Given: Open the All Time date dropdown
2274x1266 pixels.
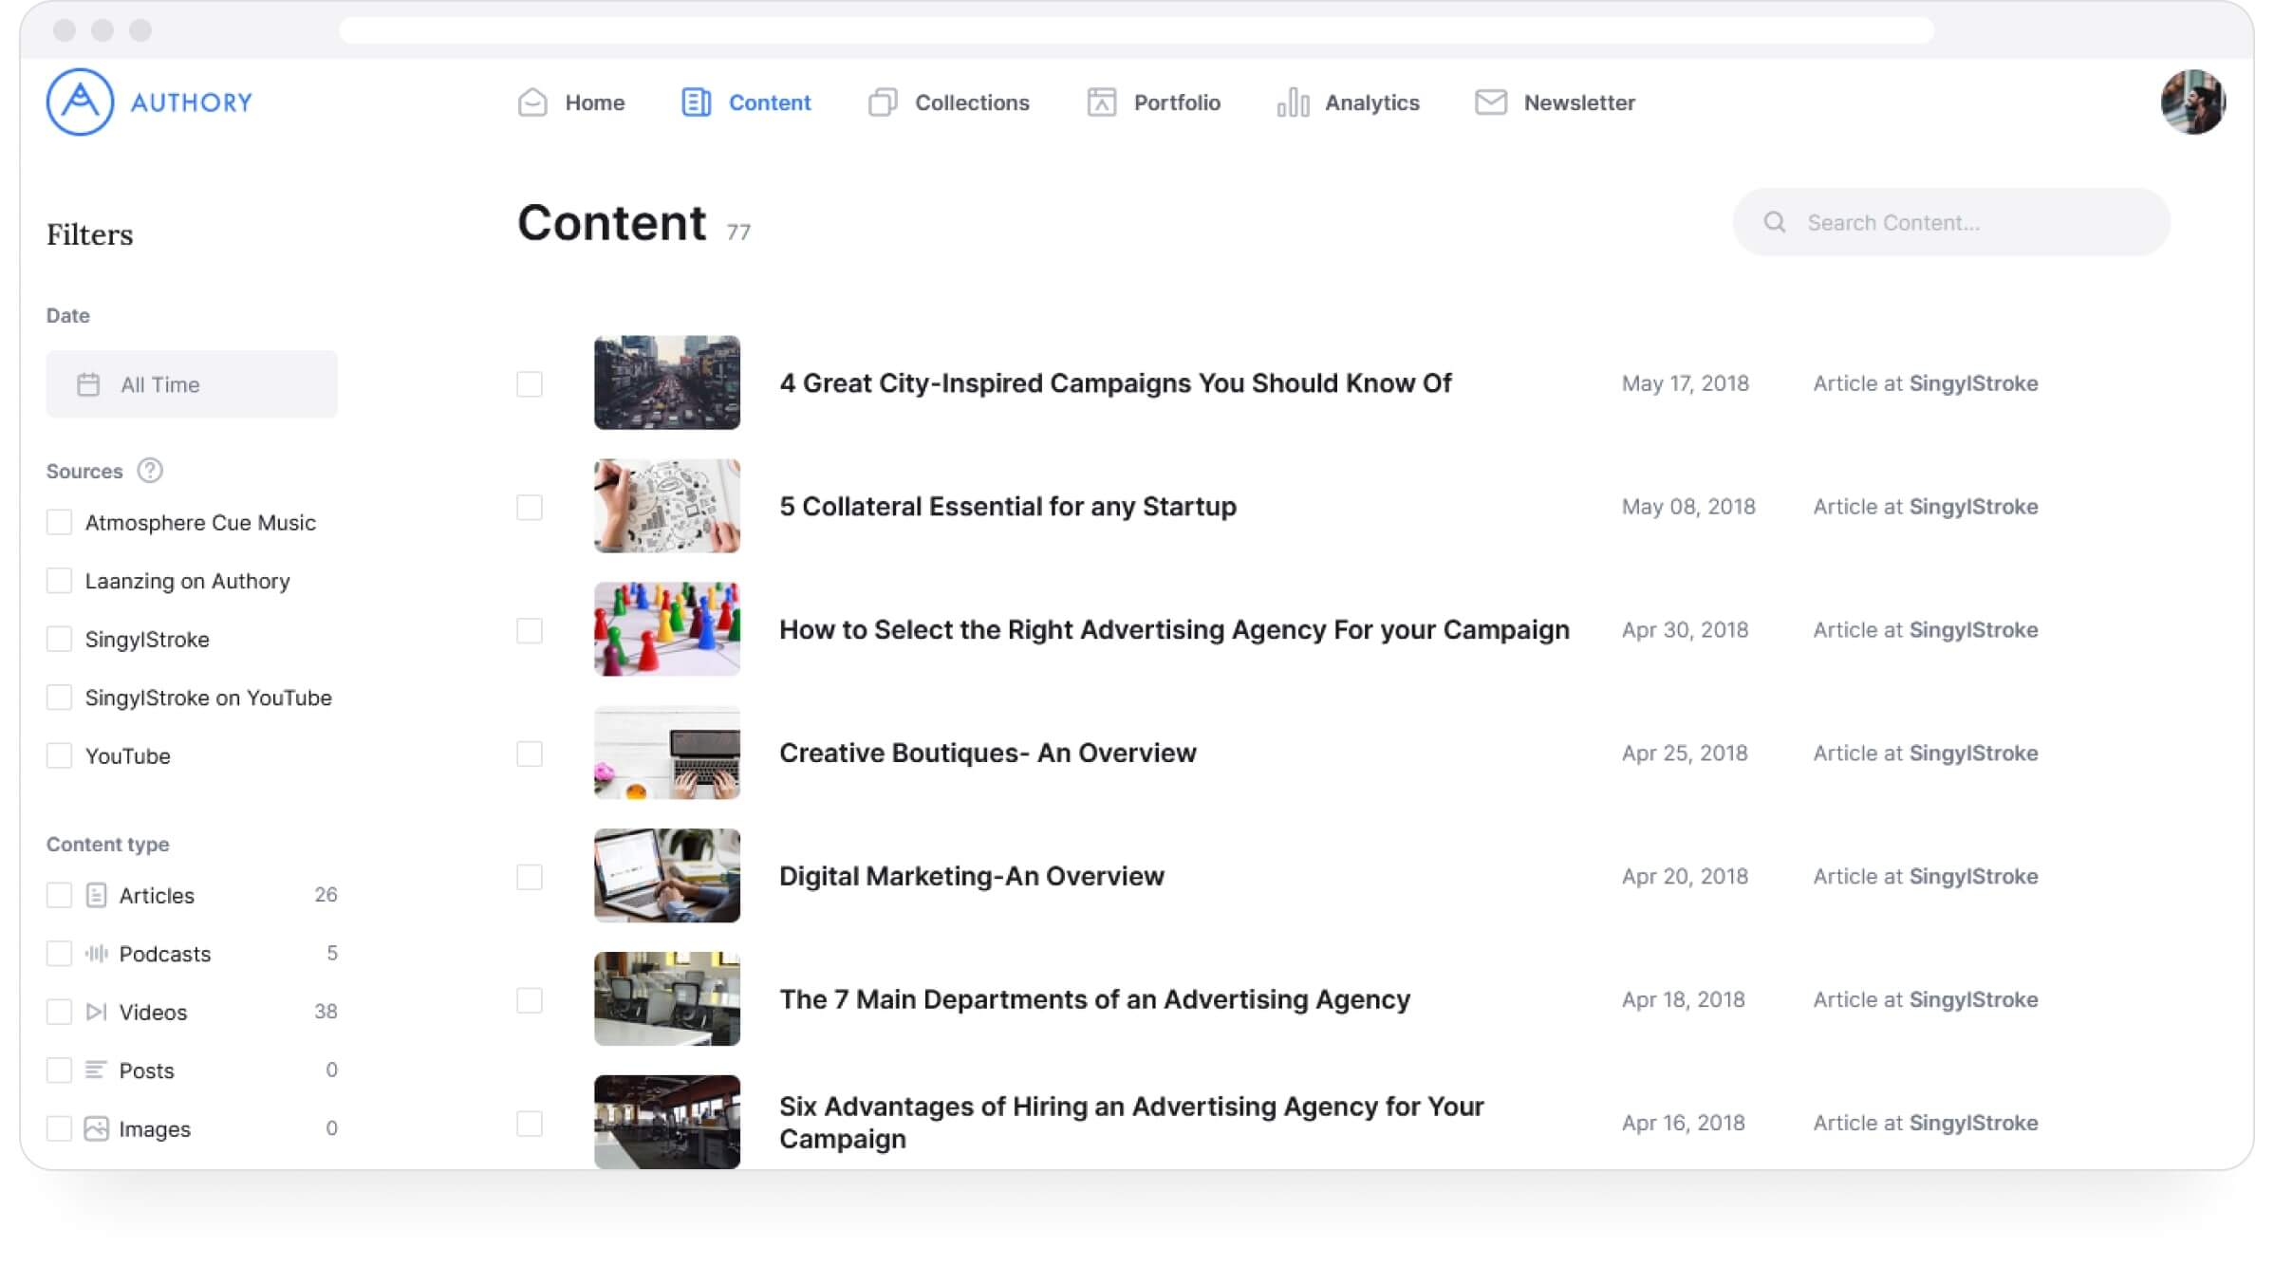Looking at the screenshot, I should click(x=192, y=384).
